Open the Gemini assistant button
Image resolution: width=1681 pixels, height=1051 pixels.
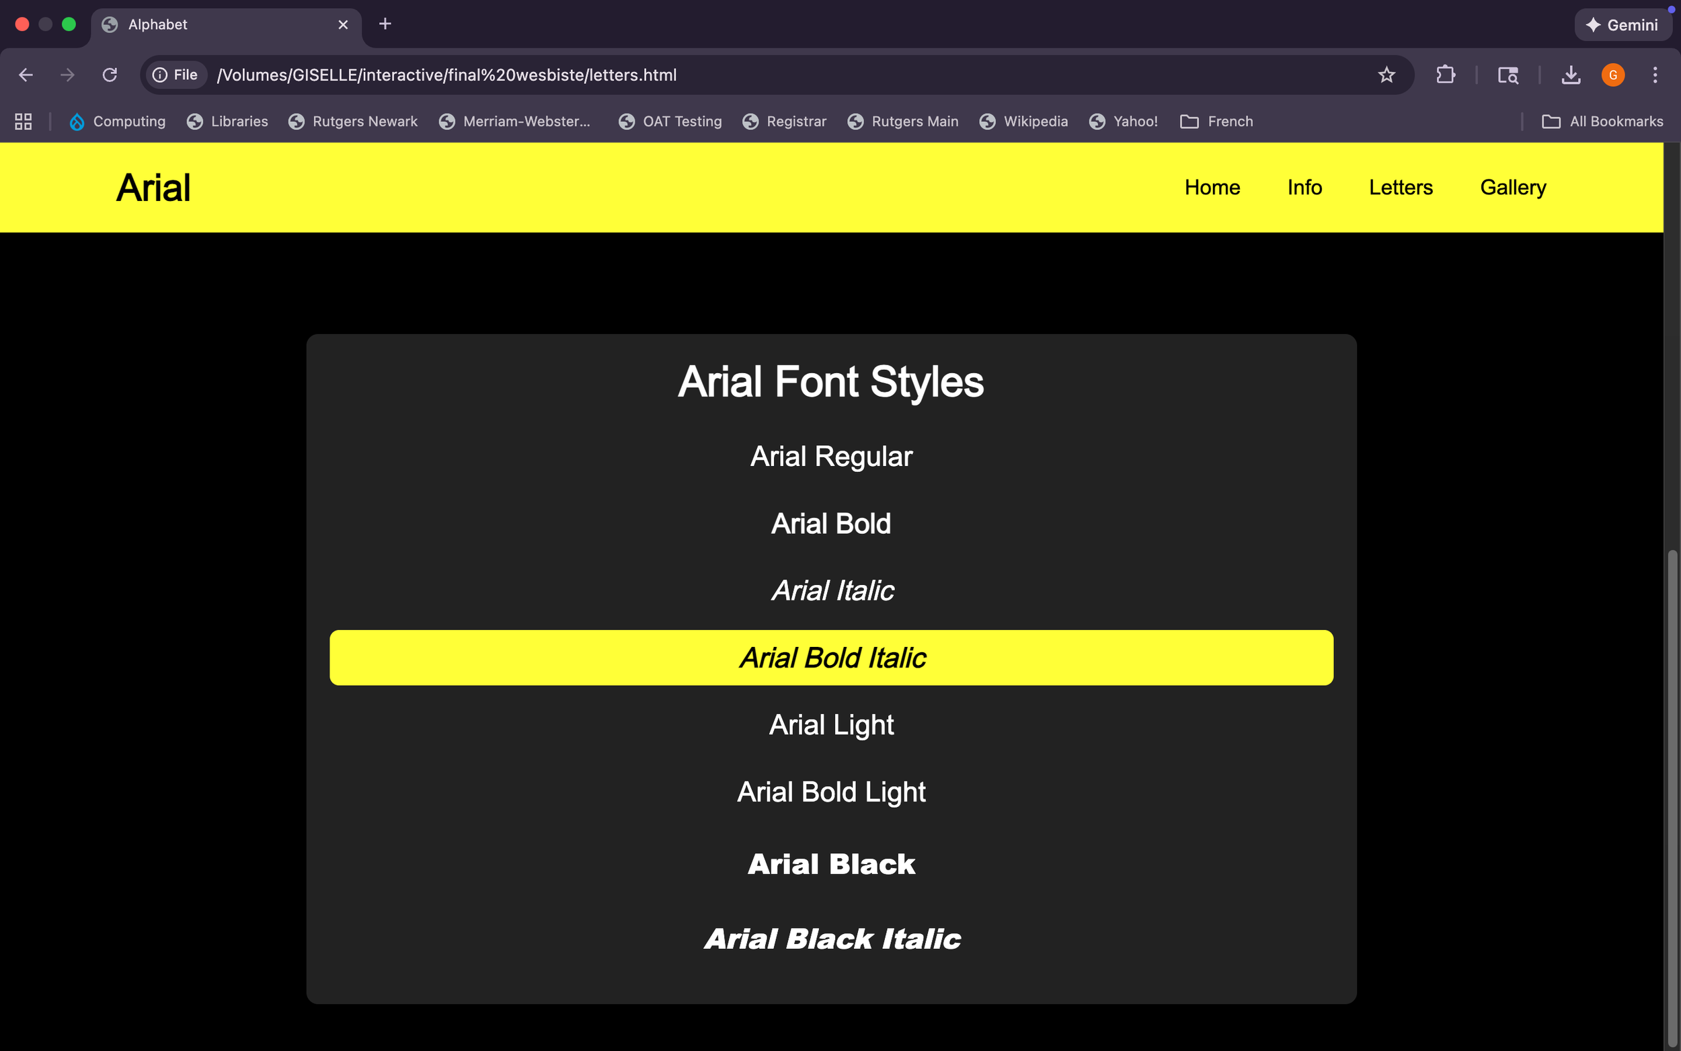1623,25
